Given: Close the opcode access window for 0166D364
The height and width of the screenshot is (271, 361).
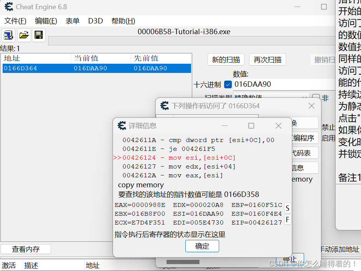Looking at the screenshot, I should (311, 106).
